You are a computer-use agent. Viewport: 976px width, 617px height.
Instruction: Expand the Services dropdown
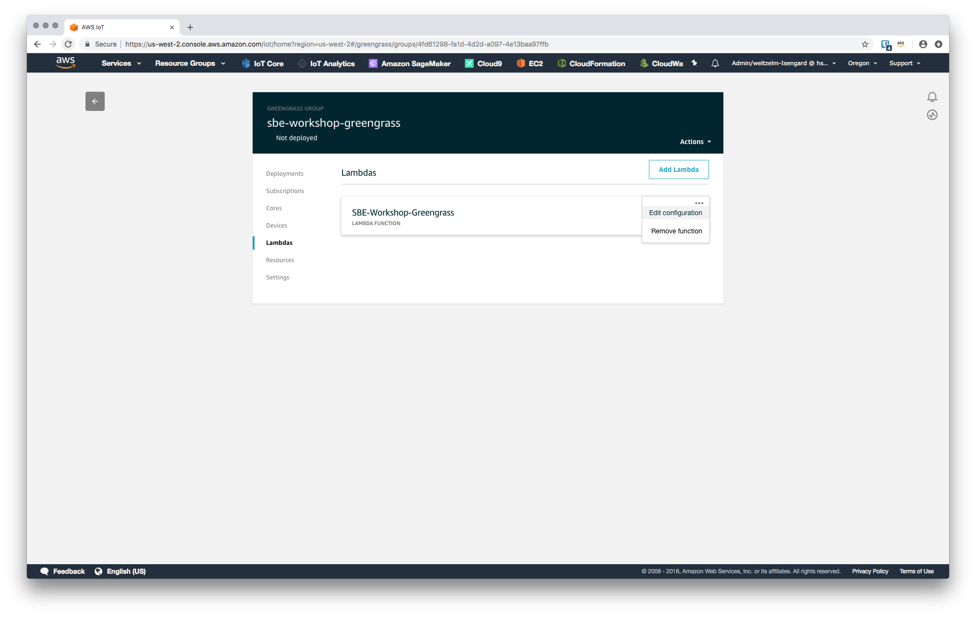pos(121,63)
